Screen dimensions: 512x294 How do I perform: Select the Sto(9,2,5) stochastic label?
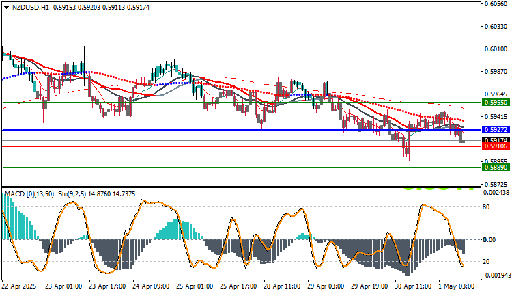pos(72,194)
